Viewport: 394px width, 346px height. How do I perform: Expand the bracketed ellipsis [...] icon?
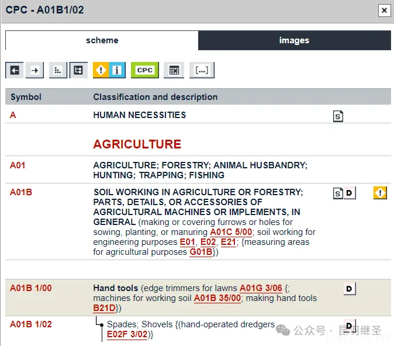(202, 70)
